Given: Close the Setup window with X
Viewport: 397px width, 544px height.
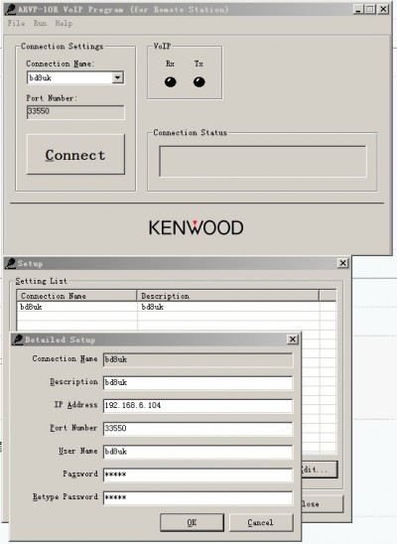Looking at the screenshot, I should click(x=342, y=263).
